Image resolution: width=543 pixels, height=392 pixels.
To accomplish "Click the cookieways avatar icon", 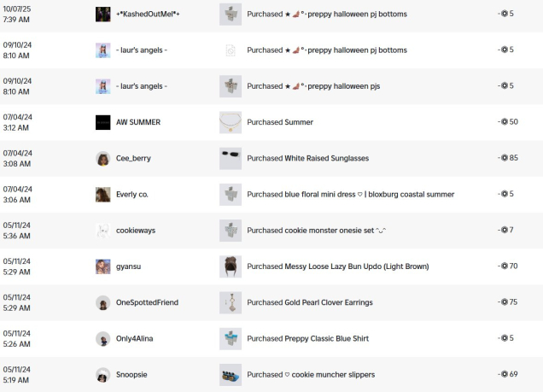I will 102,231.
